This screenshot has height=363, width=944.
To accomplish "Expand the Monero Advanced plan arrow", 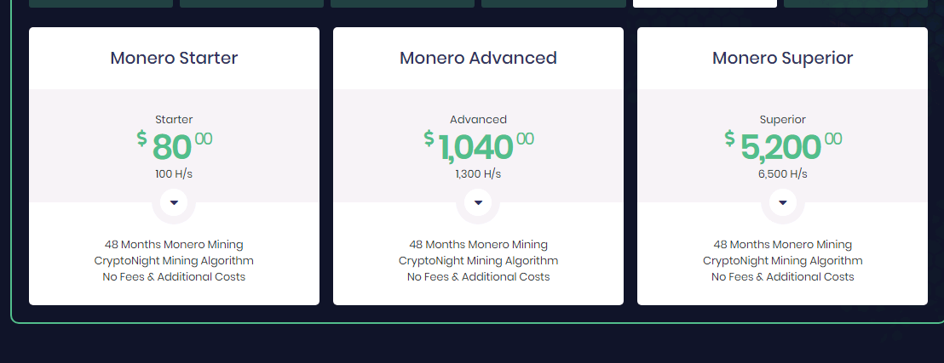I will click(478, 202).
